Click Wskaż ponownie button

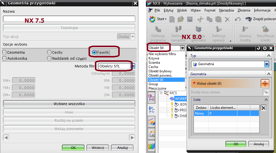[x=69, y=129]
